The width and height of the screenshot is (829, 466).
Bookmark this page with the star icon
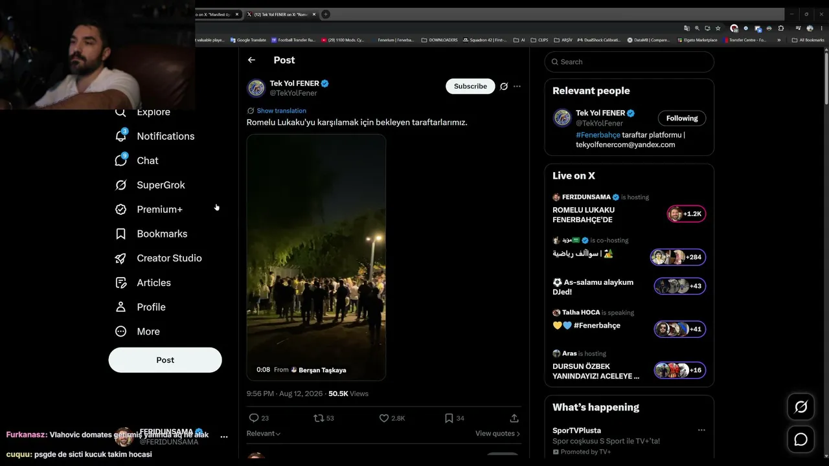[718, 28]
